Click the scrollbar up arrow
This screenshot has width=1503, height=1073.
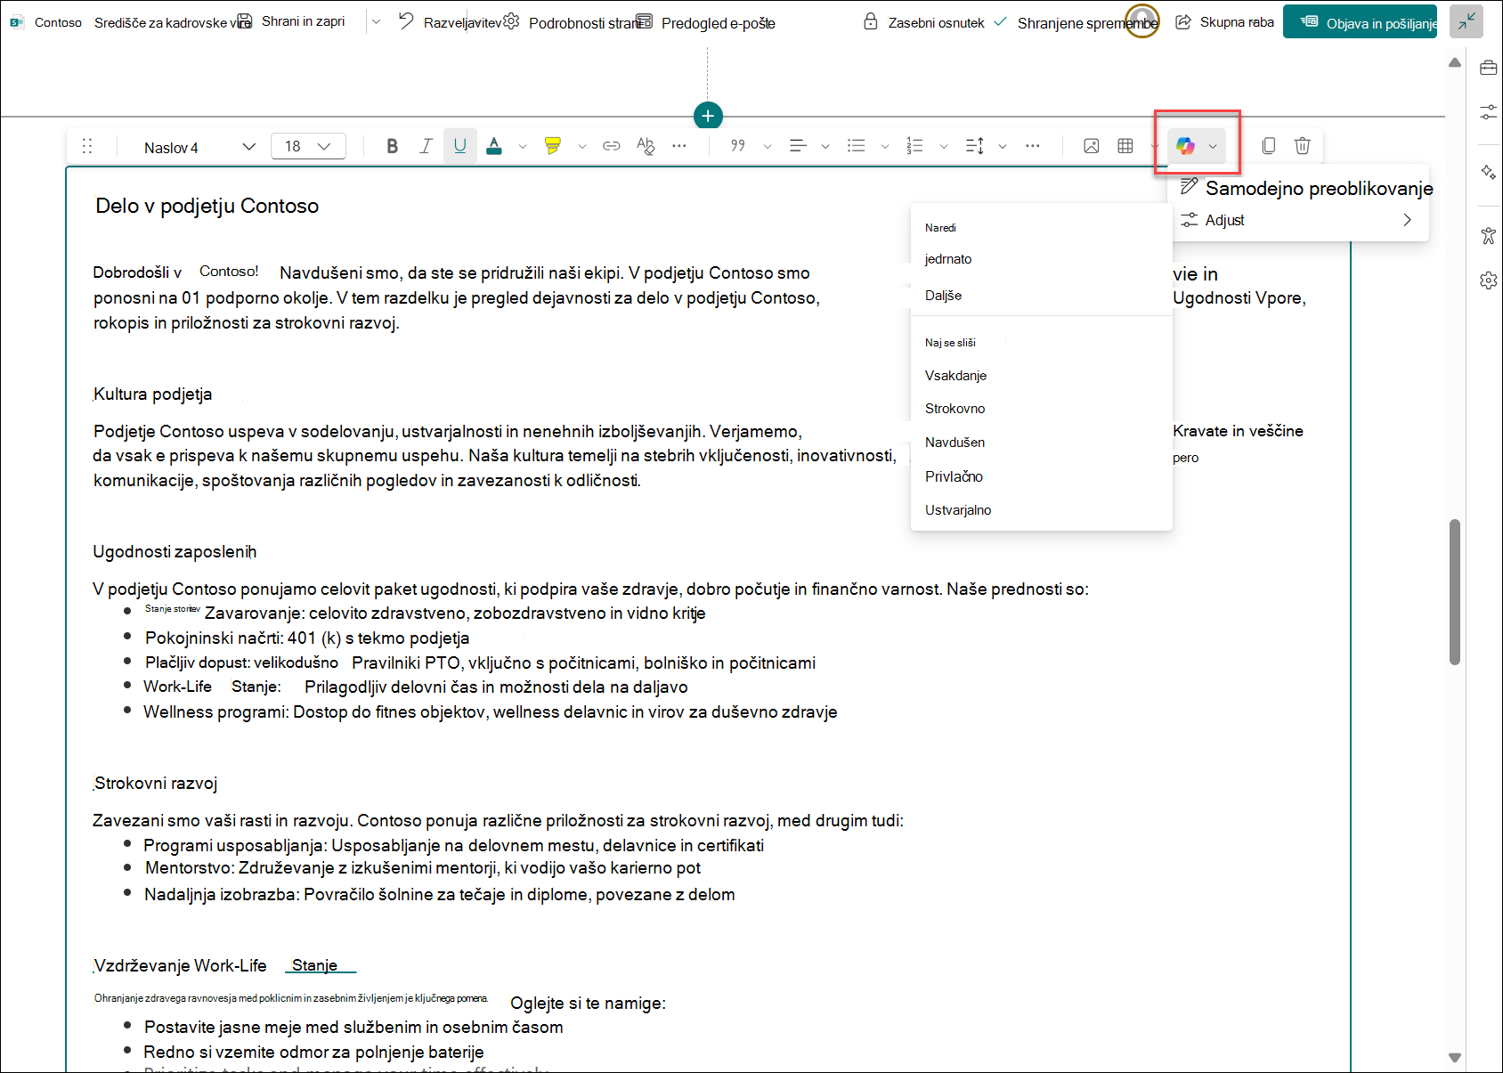[x=1455, y=62]
